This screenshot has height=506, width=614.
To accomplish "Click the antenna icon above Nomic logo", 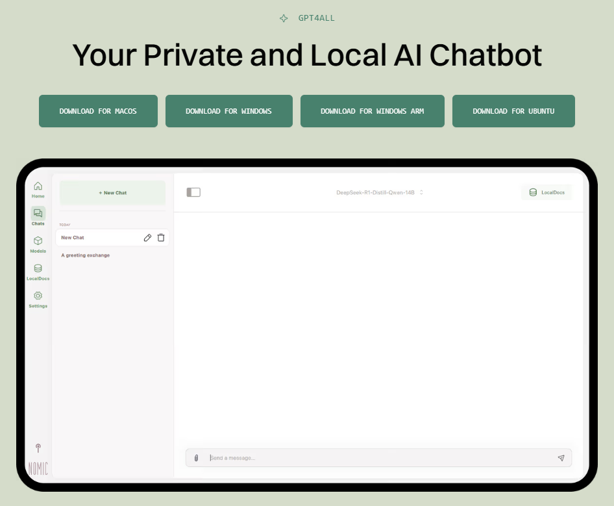I will click(x=38, y=448).
